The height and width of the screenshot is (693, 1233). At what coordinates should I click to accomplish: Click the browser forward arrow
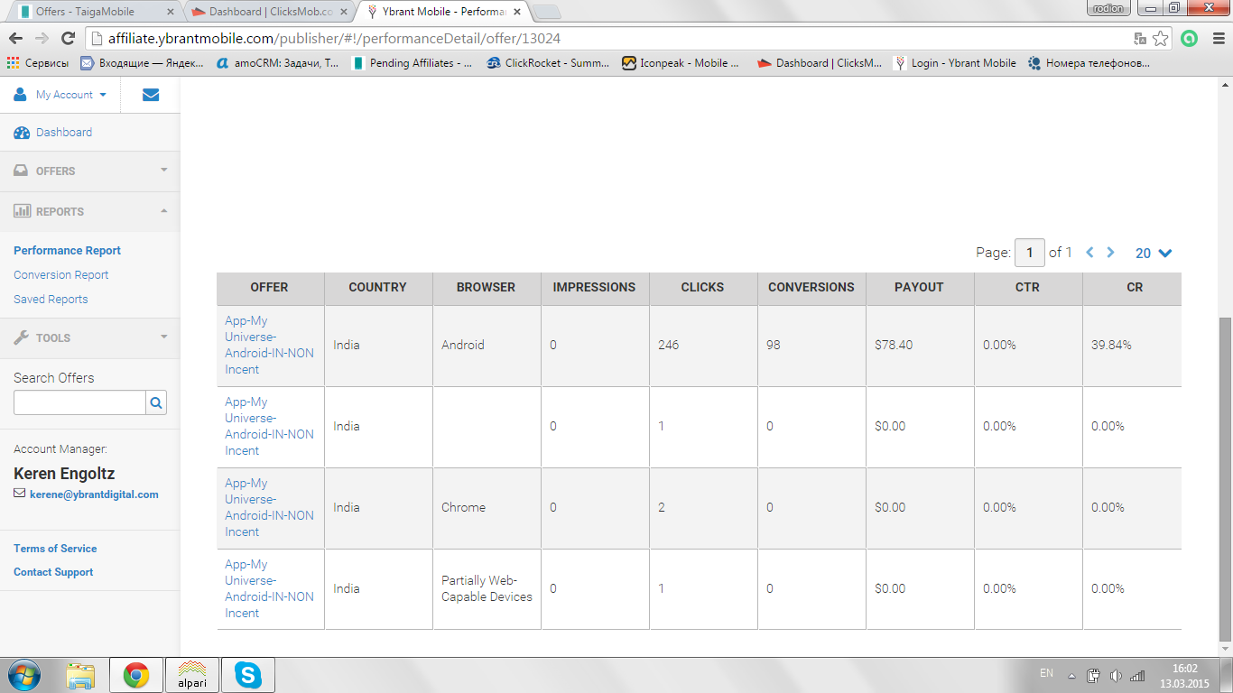[x=42, y=39]
